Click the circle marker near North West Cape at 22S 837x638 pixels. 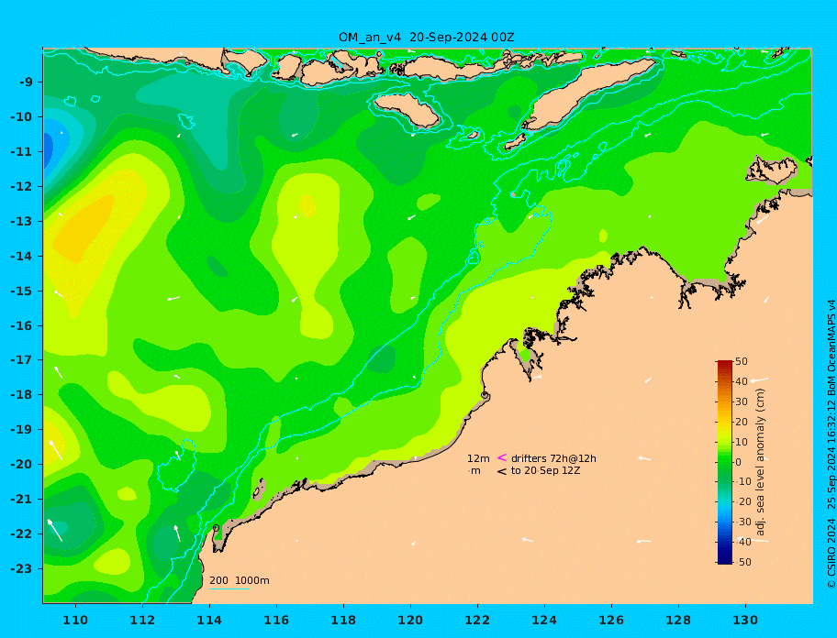tap(217, 528)
